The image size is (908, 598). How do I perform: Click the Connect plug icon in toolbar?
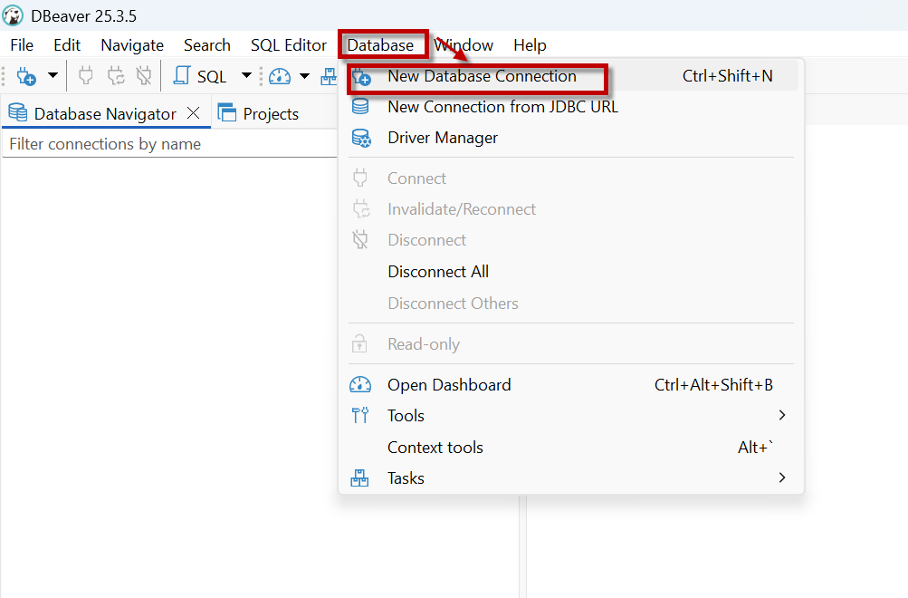(86, 77)
